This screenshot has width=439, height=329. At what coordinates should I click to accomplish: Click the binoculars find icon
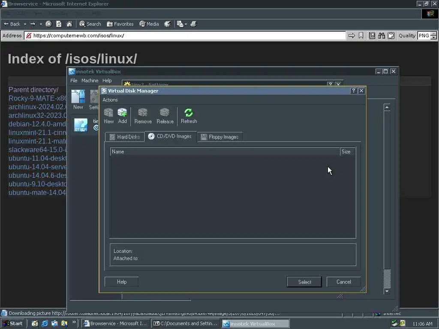point(381,36)
